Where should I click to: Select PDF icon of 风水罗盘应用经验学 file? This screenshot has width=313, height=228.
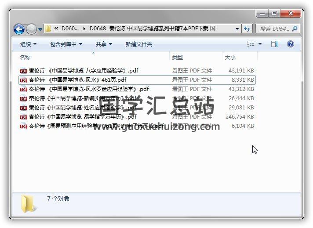point(24,89)
